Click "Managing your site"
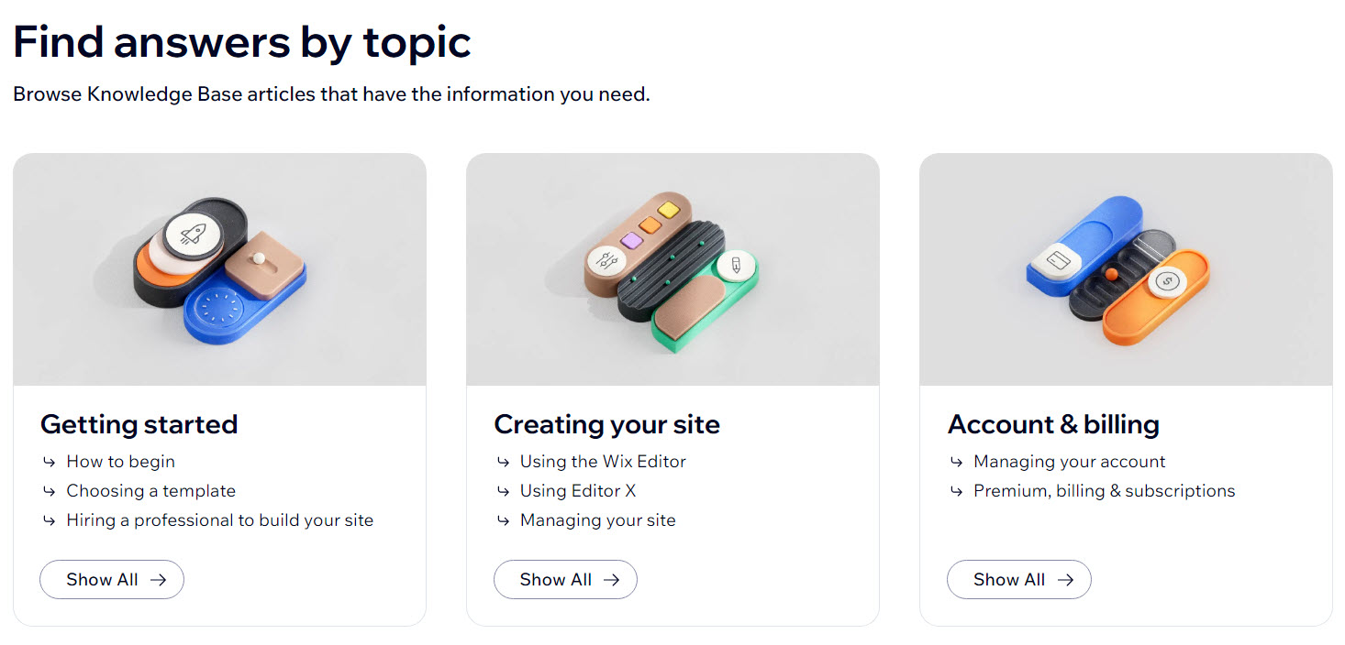 tap(597, 520)
